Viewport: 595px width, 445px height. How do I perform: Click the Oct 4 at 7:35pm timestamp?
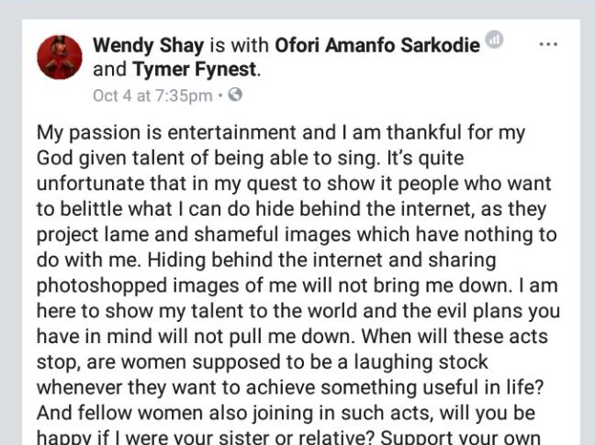pyautogui.click(x=152, y=95)
